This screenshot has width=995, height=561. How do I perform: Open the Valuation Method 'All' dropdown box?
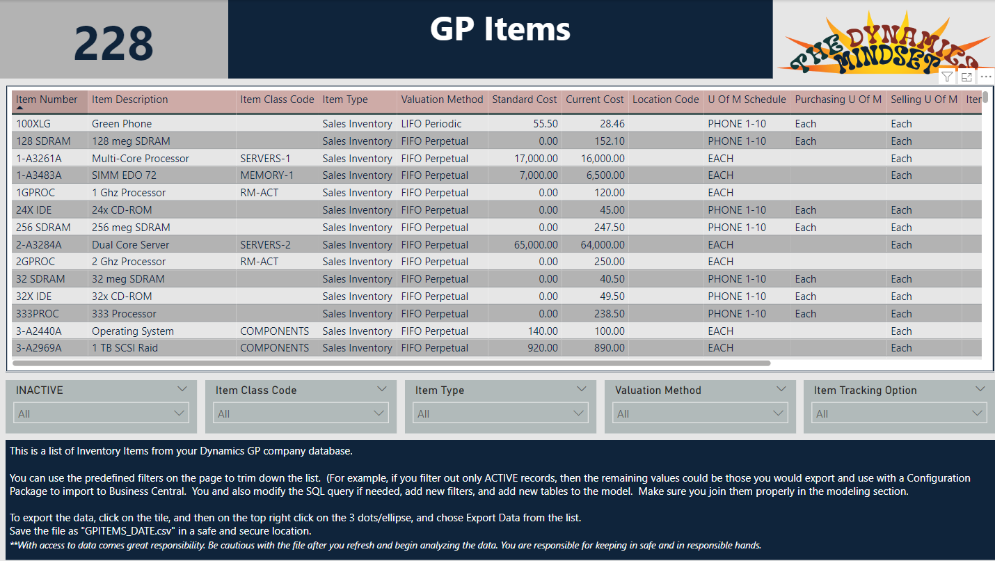coord(700,413)
